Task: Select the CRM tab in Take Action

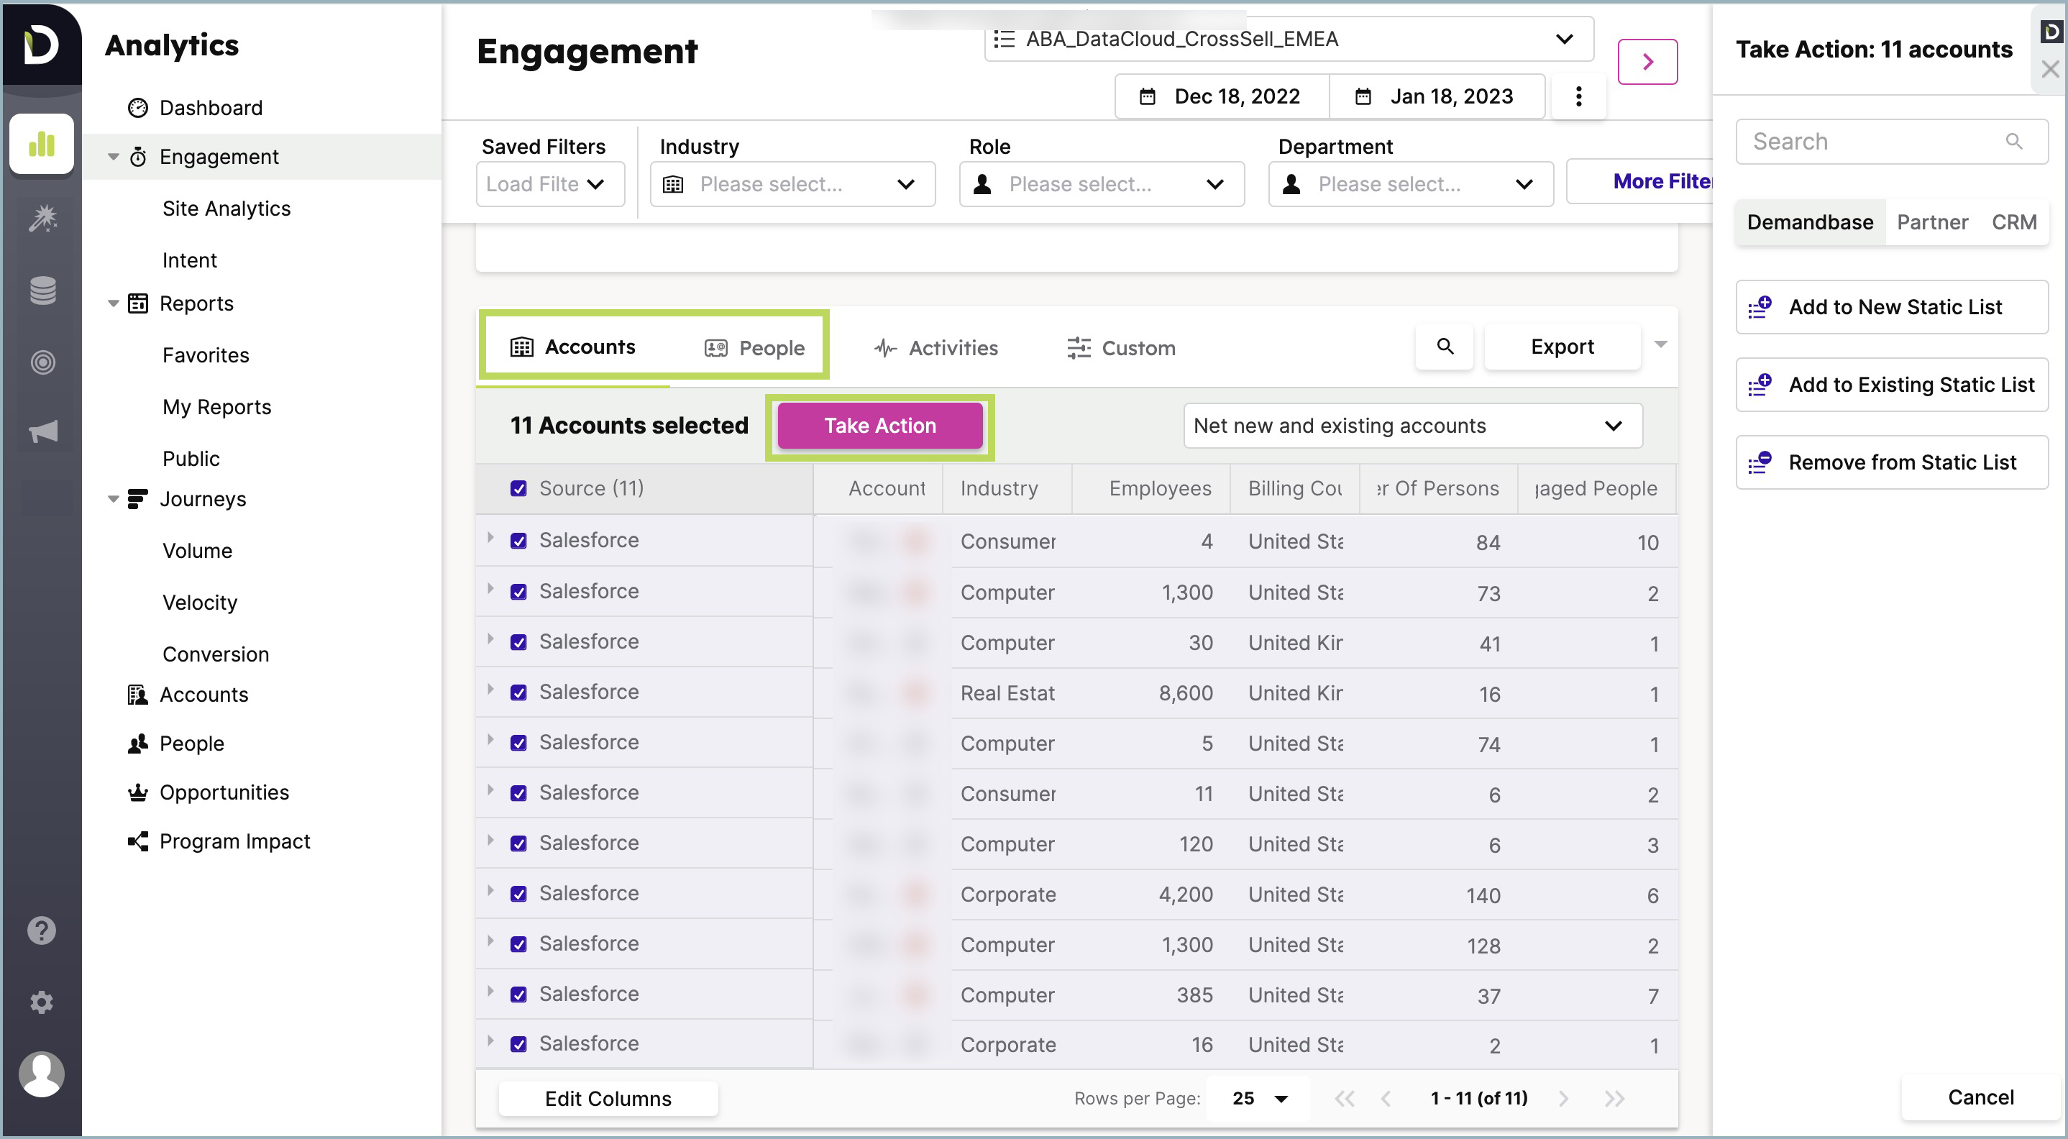Action: coord(2013,222)
